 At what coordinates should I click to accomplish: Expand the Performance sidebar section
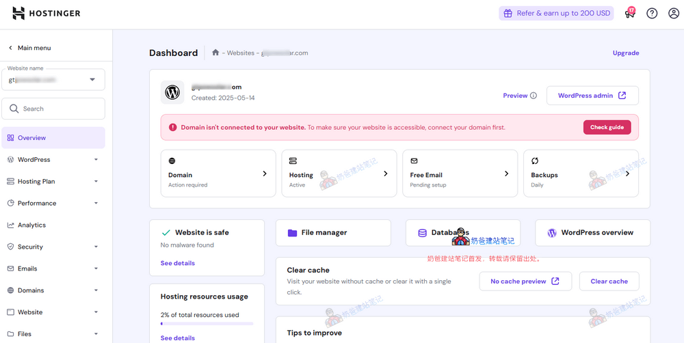[96, 203]
